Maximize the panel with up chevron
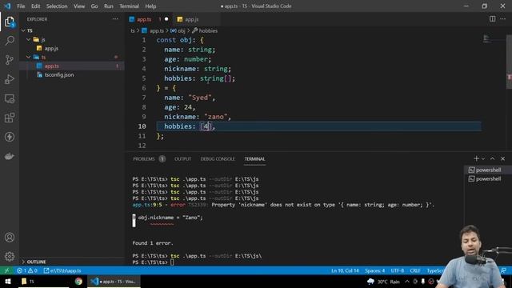Screen dimensions: 512x288 (x=493, y=158)
